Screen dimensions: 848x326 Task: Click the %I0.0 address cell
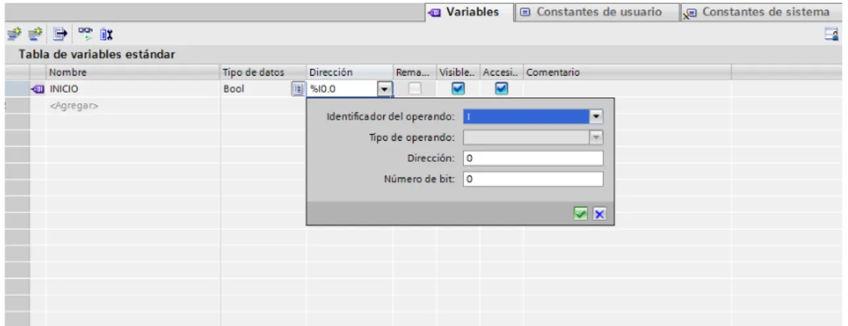pyautogui.click(x=342, y=88)
